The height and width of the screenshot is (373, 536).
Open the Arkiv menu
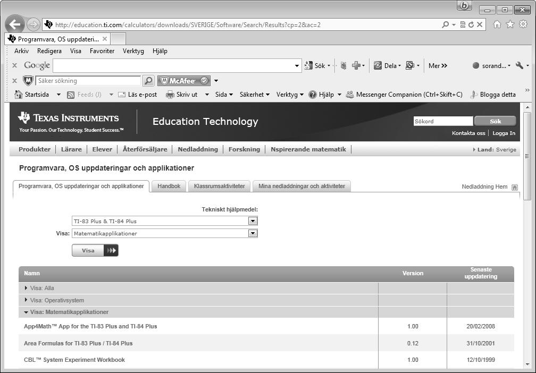pos(21,51)
